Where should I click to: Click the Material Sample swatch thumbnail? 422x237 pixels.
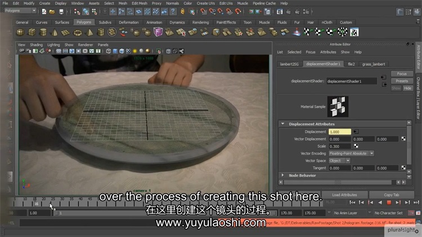point(338,105)
